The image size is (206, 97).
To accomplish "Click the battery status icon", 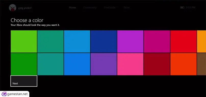I will coord(182,8).
